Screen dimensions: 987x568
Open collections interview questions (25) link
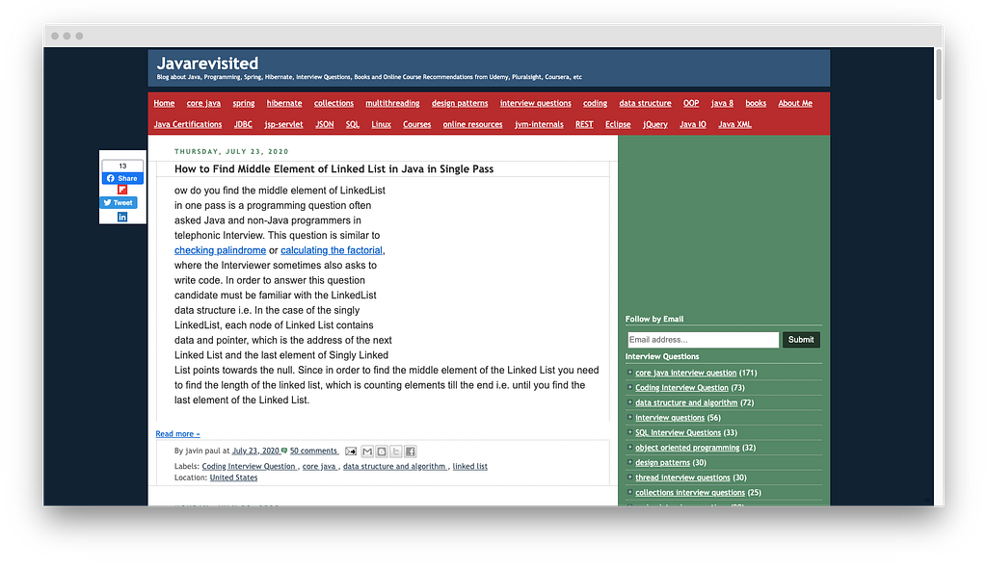click(690, 493)
